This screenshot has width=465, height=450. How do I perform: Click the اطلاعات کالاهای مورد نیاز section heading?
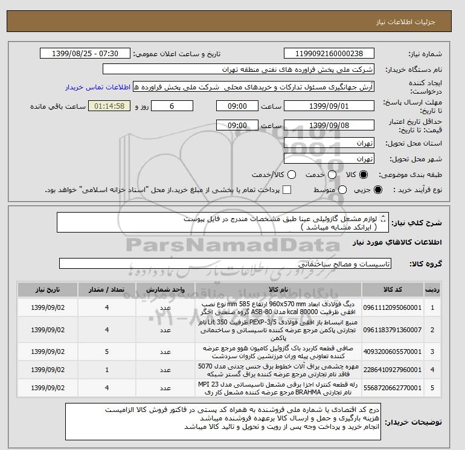click(x=397, y=242)
